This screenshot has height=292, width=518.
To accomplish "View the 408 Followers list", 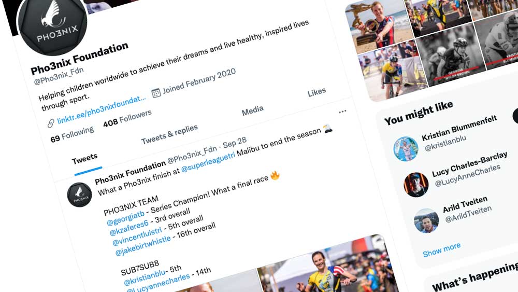I will coord(127,118).
